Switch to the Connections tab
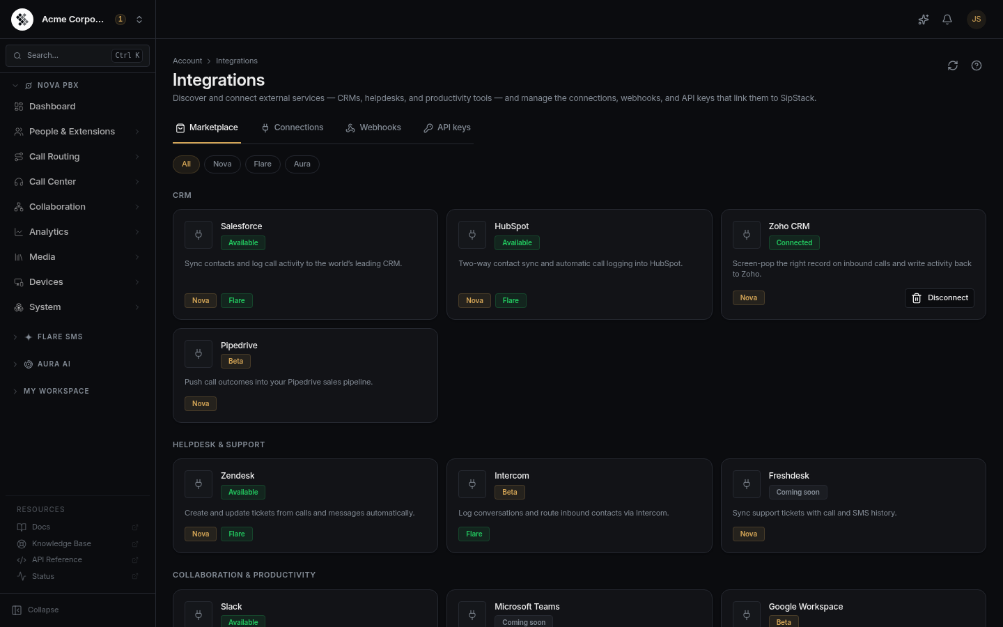This screenshot has height=627, width=1003. (293, 128)
